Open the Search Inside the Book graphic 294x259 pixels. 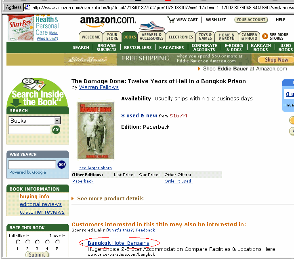tap(37, 93)
